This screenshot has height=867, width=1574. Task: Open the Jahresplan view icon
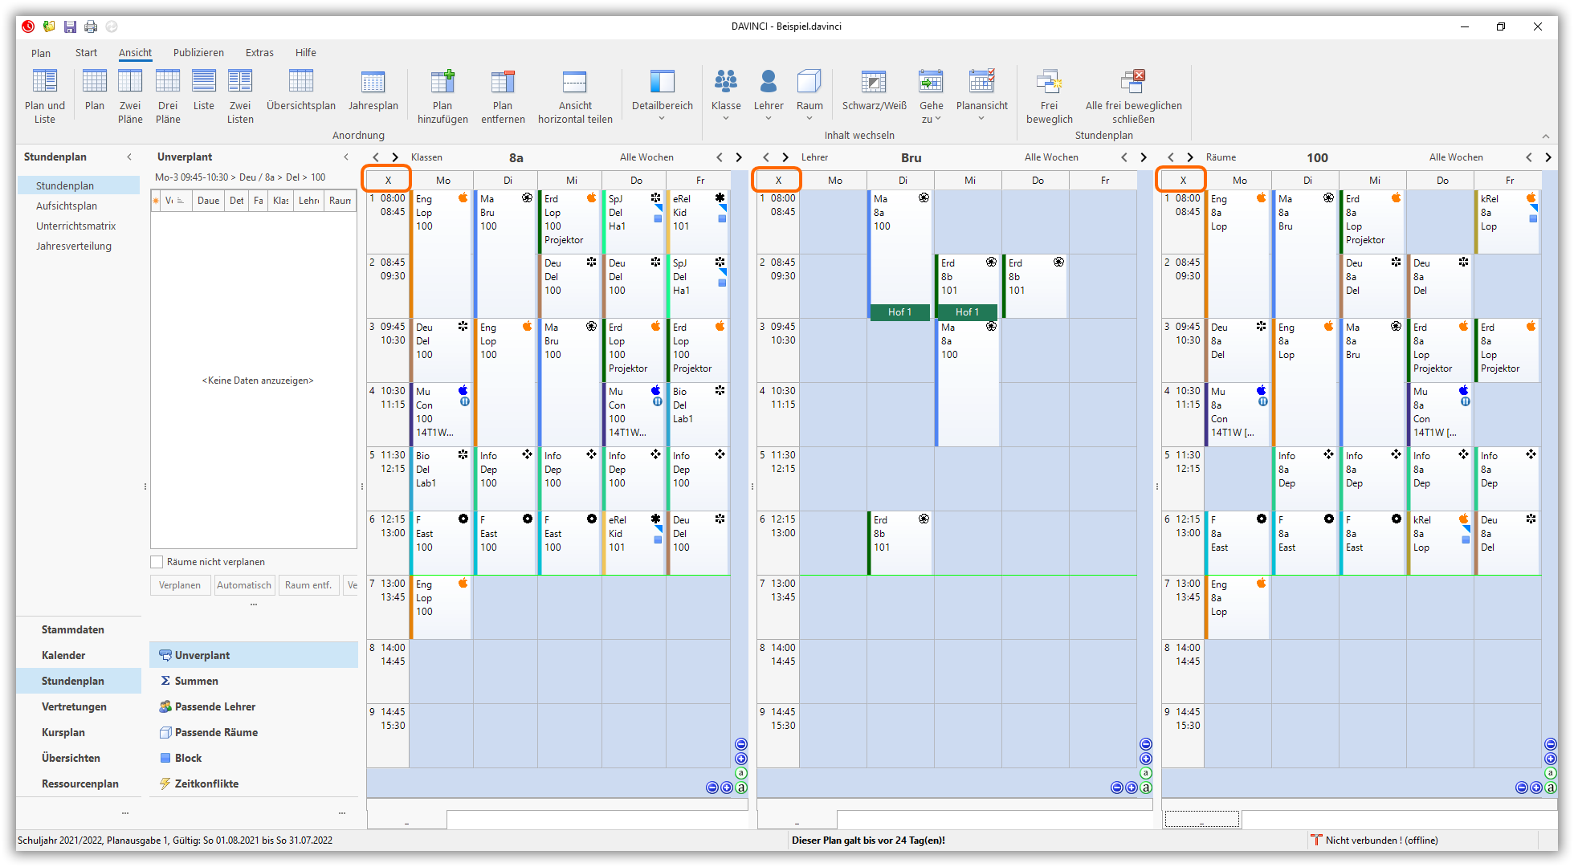coord(373,83)
